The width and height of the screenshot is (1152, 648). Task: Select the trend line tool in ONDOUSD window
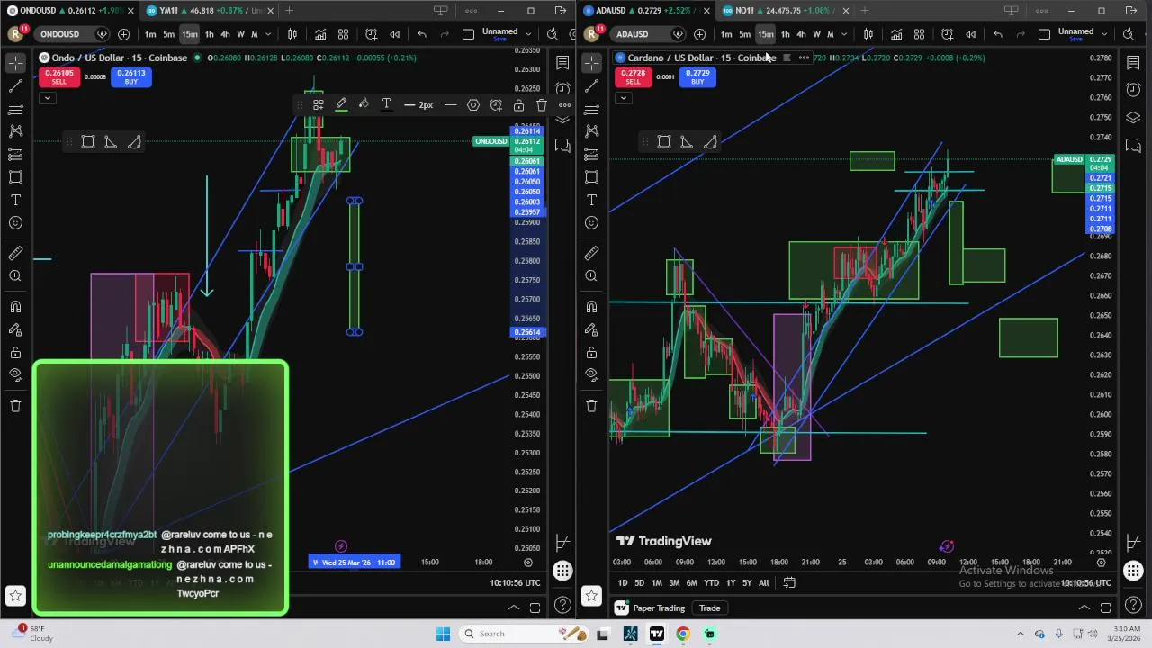(x=15, y=85)
